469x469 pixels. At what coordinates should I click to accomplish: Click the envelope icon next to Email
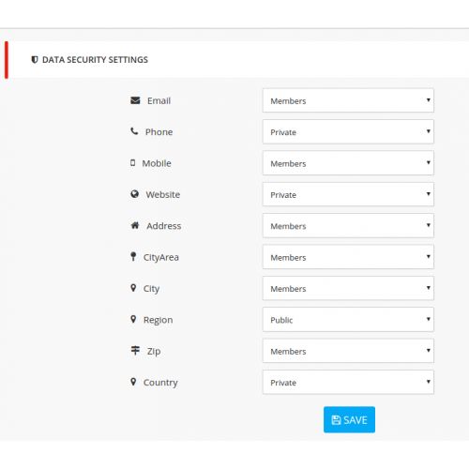pos(135,100)
